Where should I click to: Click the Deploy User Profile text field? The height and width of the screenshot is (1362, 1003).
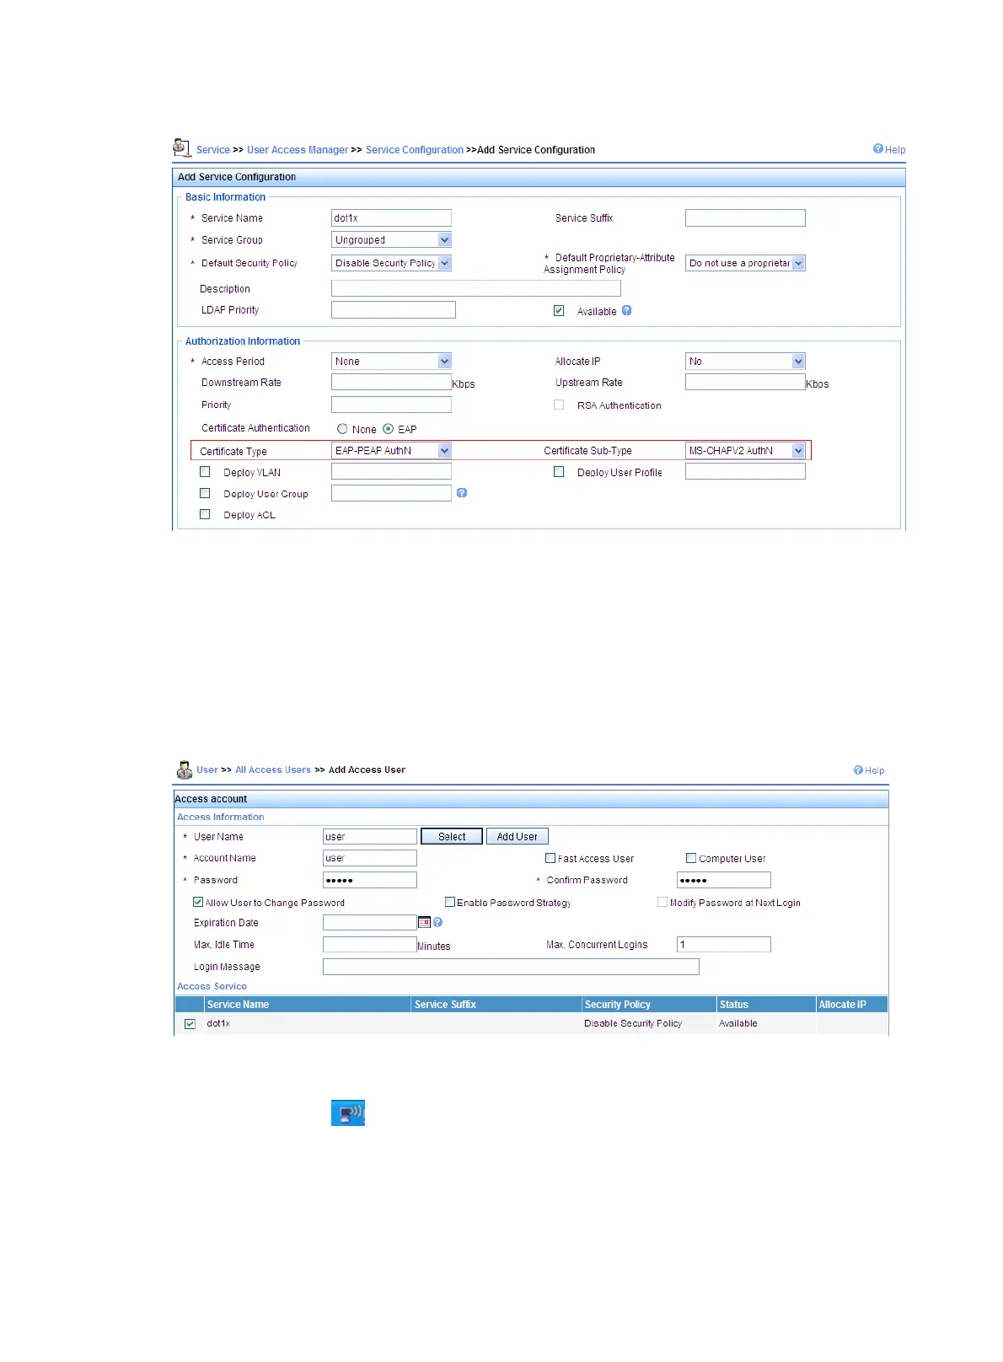click(745, 471)
